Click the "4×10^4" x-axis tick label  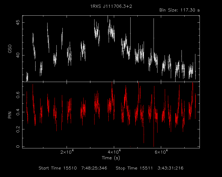pyautogui.click(x=114, y=152)
